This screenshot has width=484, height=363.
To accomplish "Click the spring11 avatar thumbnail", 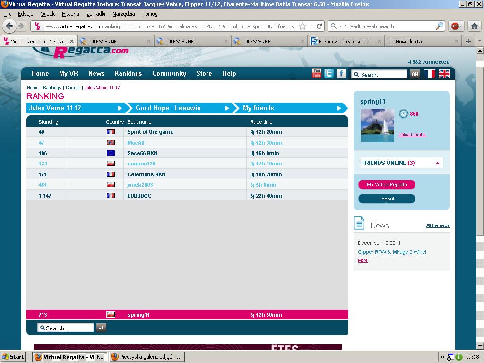I will click(377, 125).
